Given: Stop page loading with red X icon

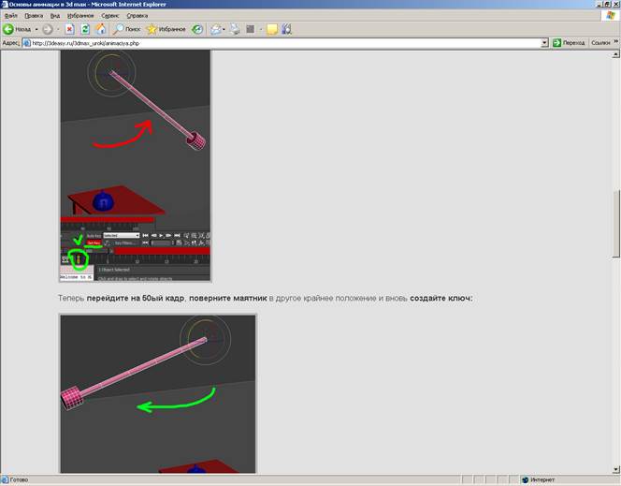Looking at the screenshot, I should 70,29.
